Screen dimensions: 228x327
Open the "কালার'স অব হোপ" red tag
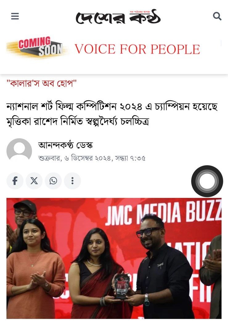[42, 84]
